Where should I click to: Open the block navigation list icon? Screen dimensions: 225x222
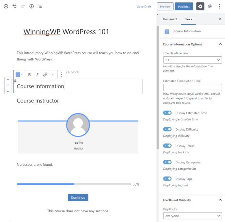(x=40, y=6)
